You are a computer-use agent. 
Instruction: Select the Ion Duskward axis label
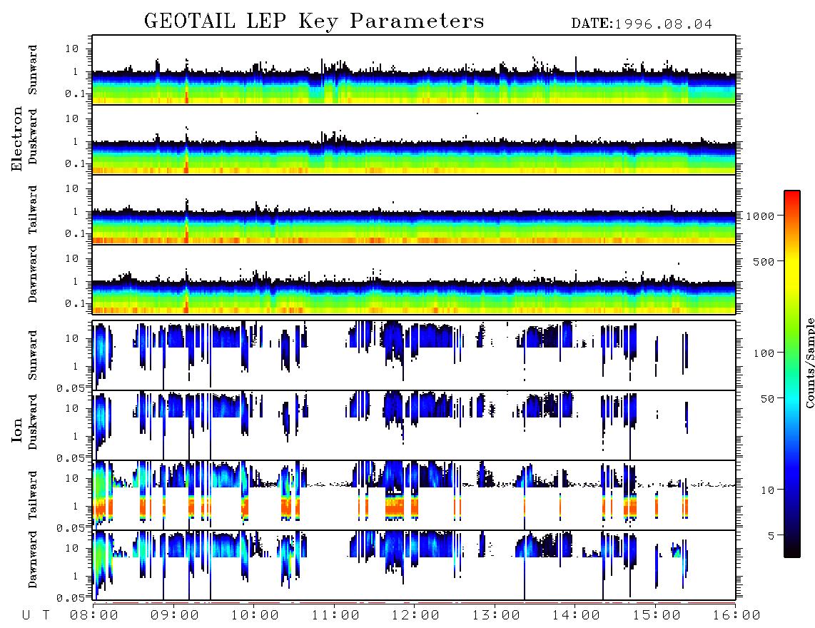coord(33,422)
